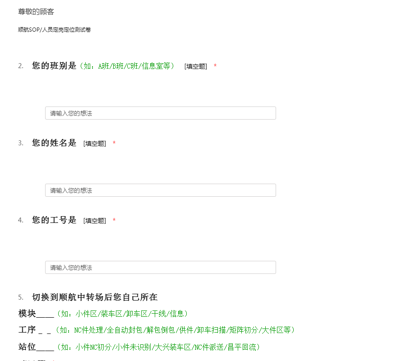Screen dimensions: 406x361
Task: Click the question title 您的姓名是
Action: coord(54,143)
